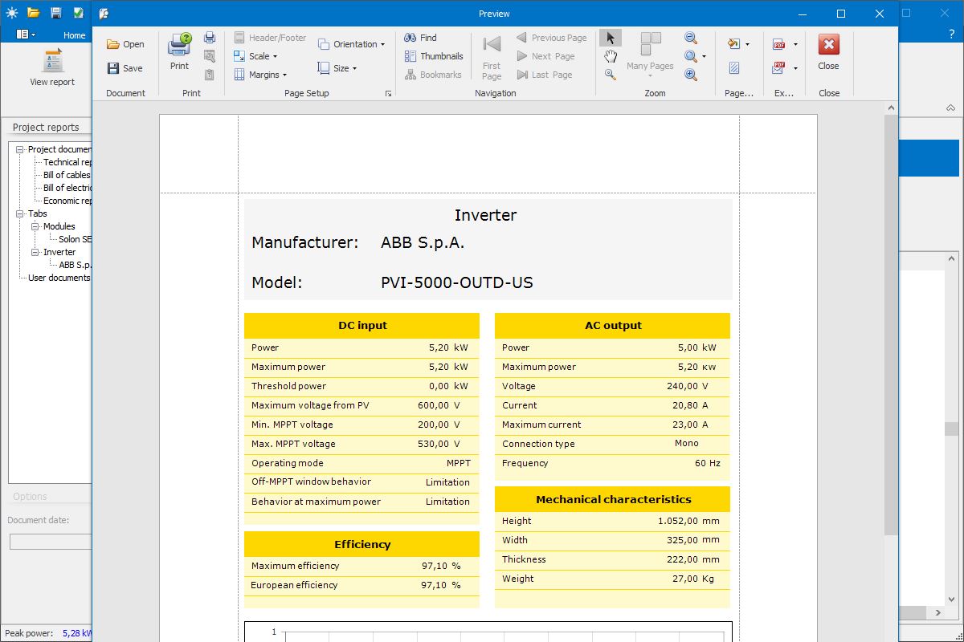
Task: Click the DC input table header
Action: tap(362, 325)
